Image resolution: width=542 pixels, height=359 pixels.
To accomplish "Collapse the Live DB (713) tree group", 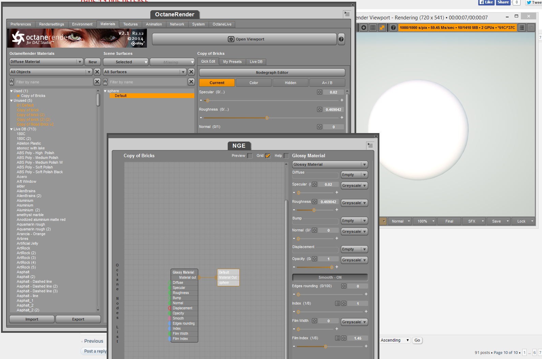I will [x=11, y=129].
